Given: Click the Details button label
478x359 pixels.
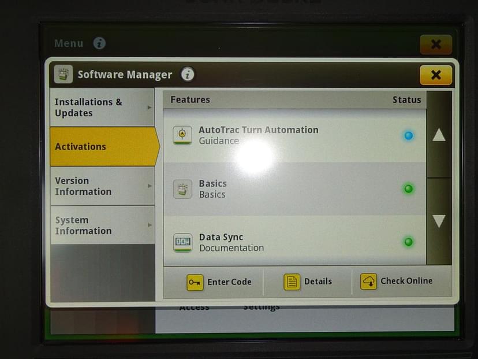Looking at the screenshot, I should [x=318, y=281].
